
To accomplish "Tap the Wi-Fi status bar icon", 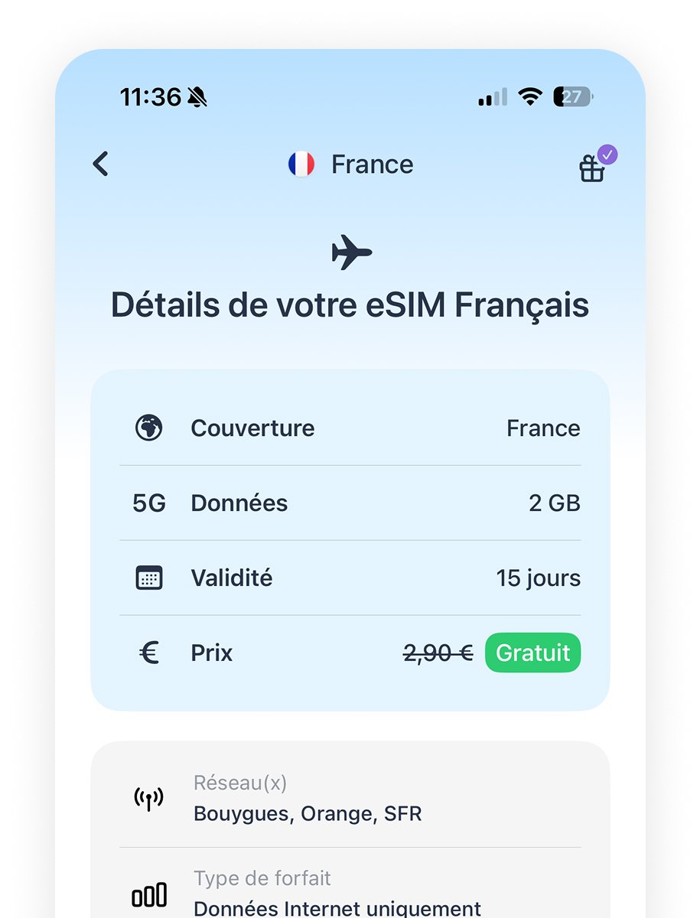I will [x=529, y=97].
